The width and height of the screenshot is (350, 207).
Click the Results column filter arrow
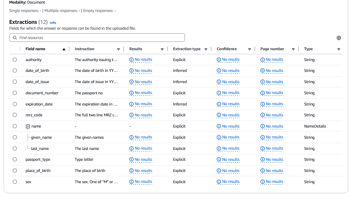(162, 49)
